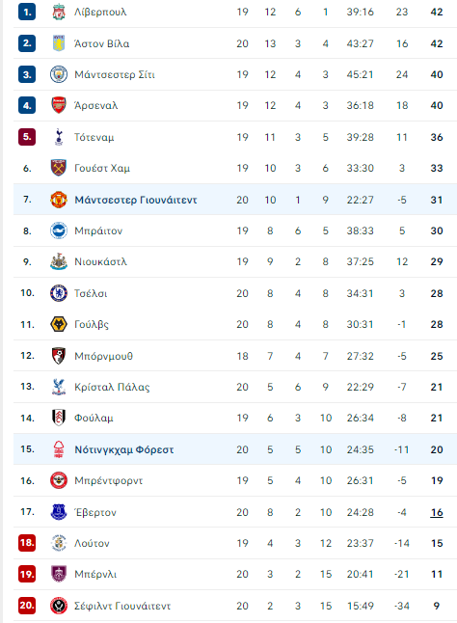Click the blue position 1 badge
Screen dimensions: 457x623
coord(27,12)
